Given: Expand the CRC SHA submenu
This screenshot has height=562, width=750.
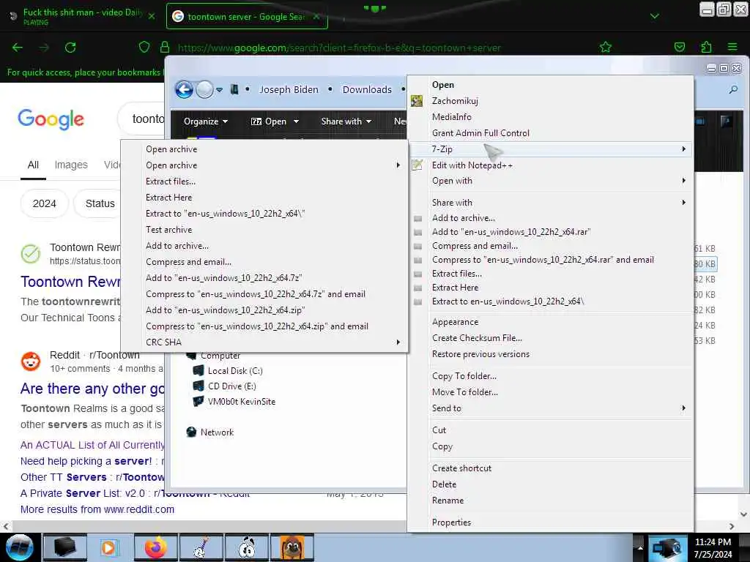Looking at the screenshot, I should [398, 342].
